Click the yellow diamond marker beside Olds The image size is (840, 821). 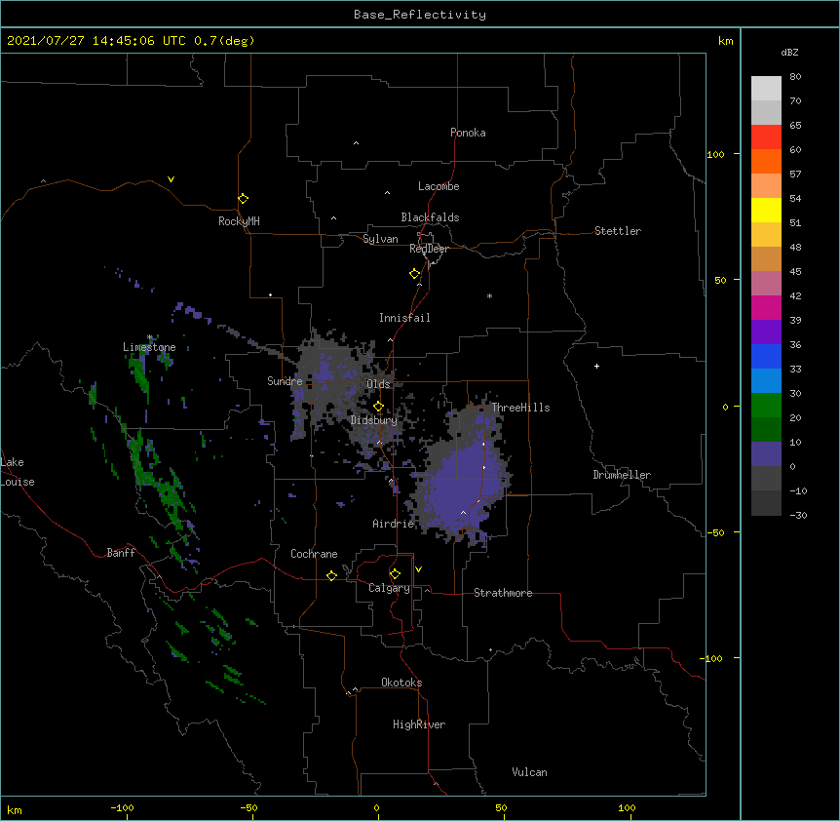point(379,406)
